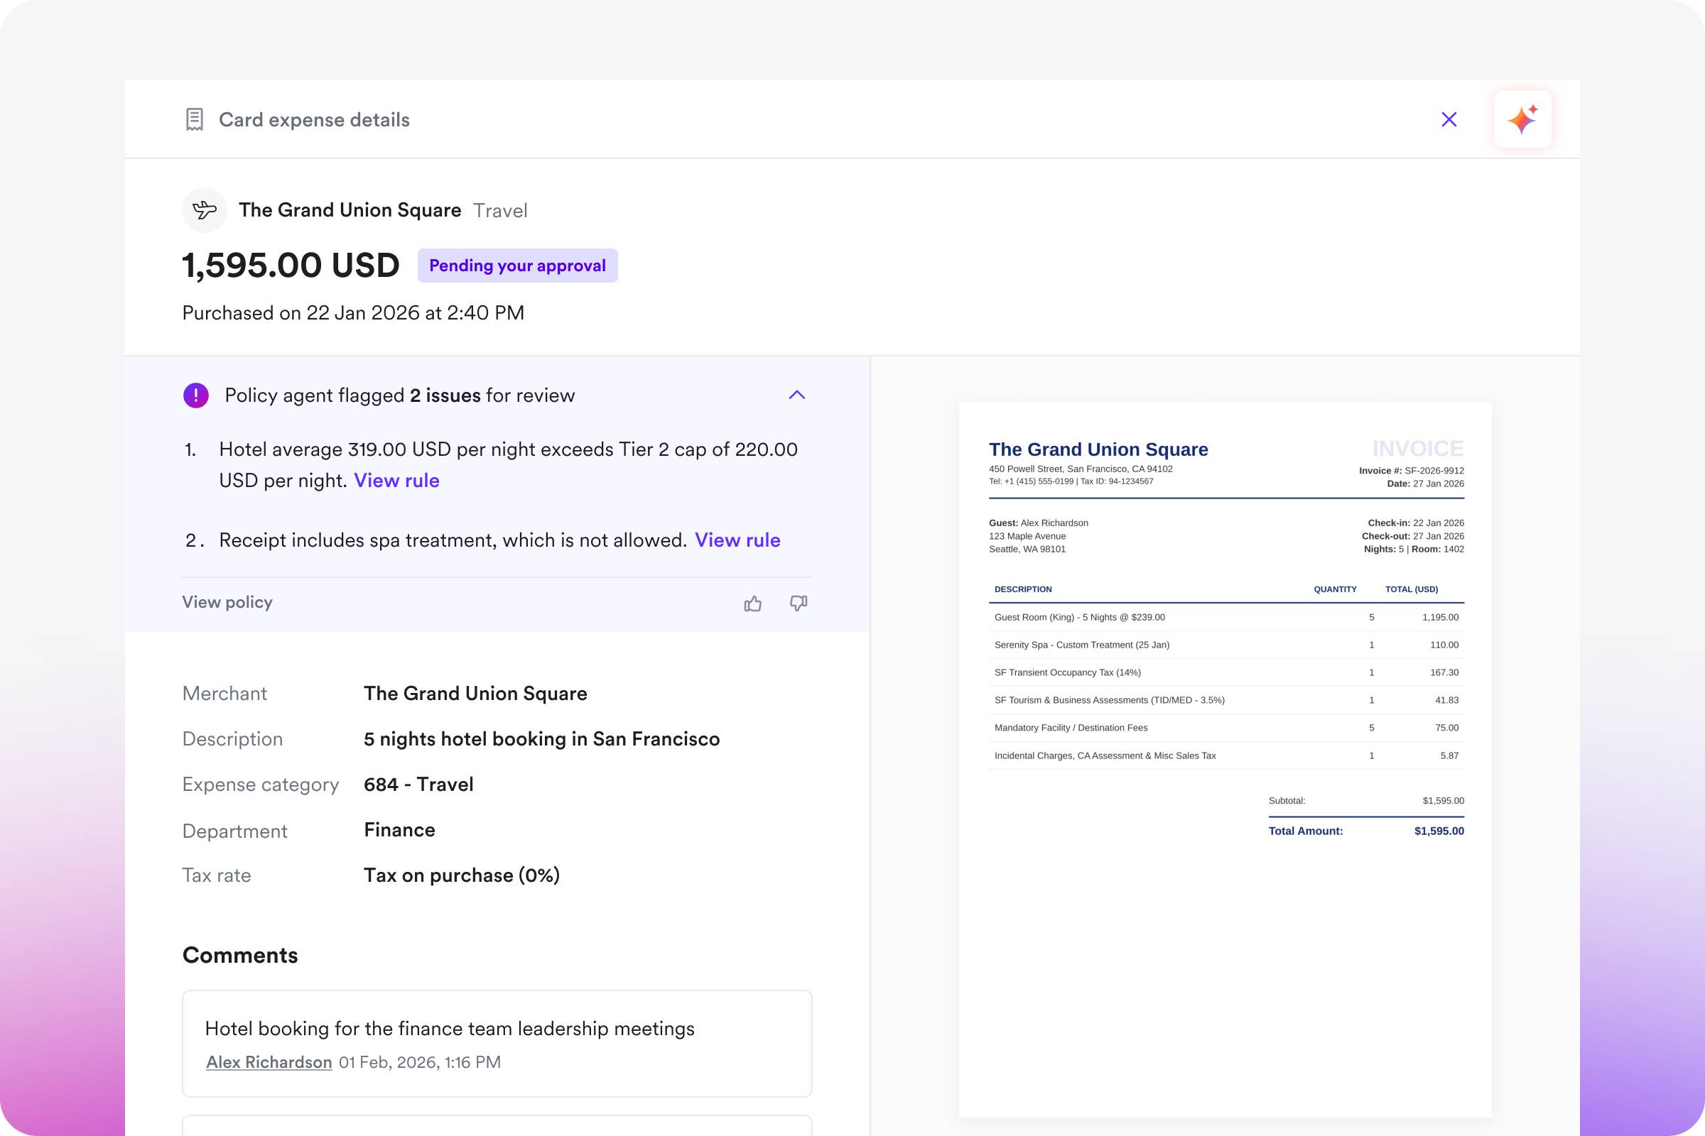Screen dimensions: 1705x1136
Task: Click the Serenity Spa line item on invoice
Action: (x=1081, y=645)
